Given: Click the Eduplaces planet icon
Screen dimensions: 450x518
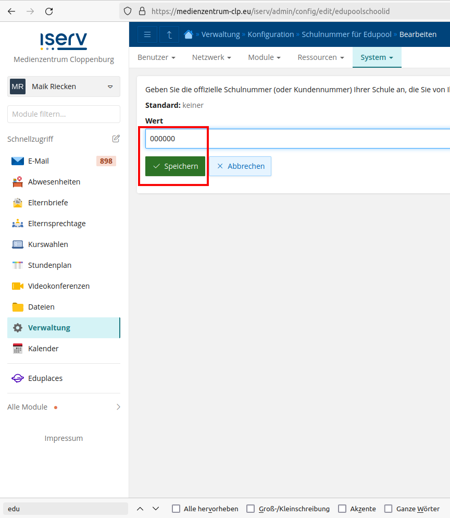Looking at the screenshot, I should (18, 378).
